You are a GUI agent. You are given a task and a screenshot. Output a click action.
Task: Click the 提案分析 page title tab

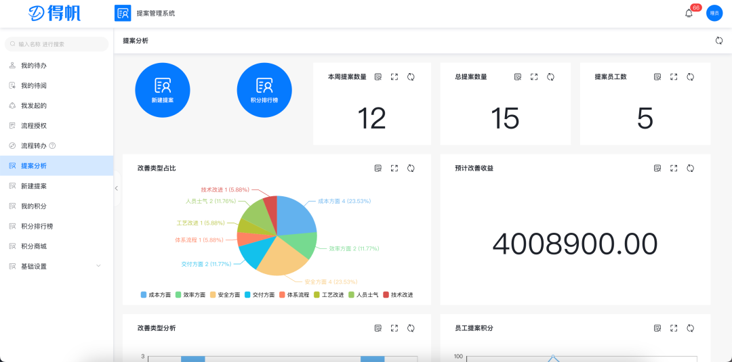[136, 41]
